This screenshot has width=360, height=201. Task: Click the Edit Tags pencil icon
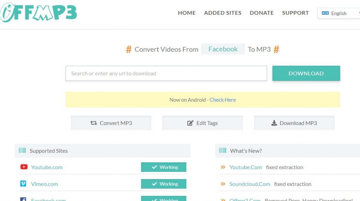point(190,123)
